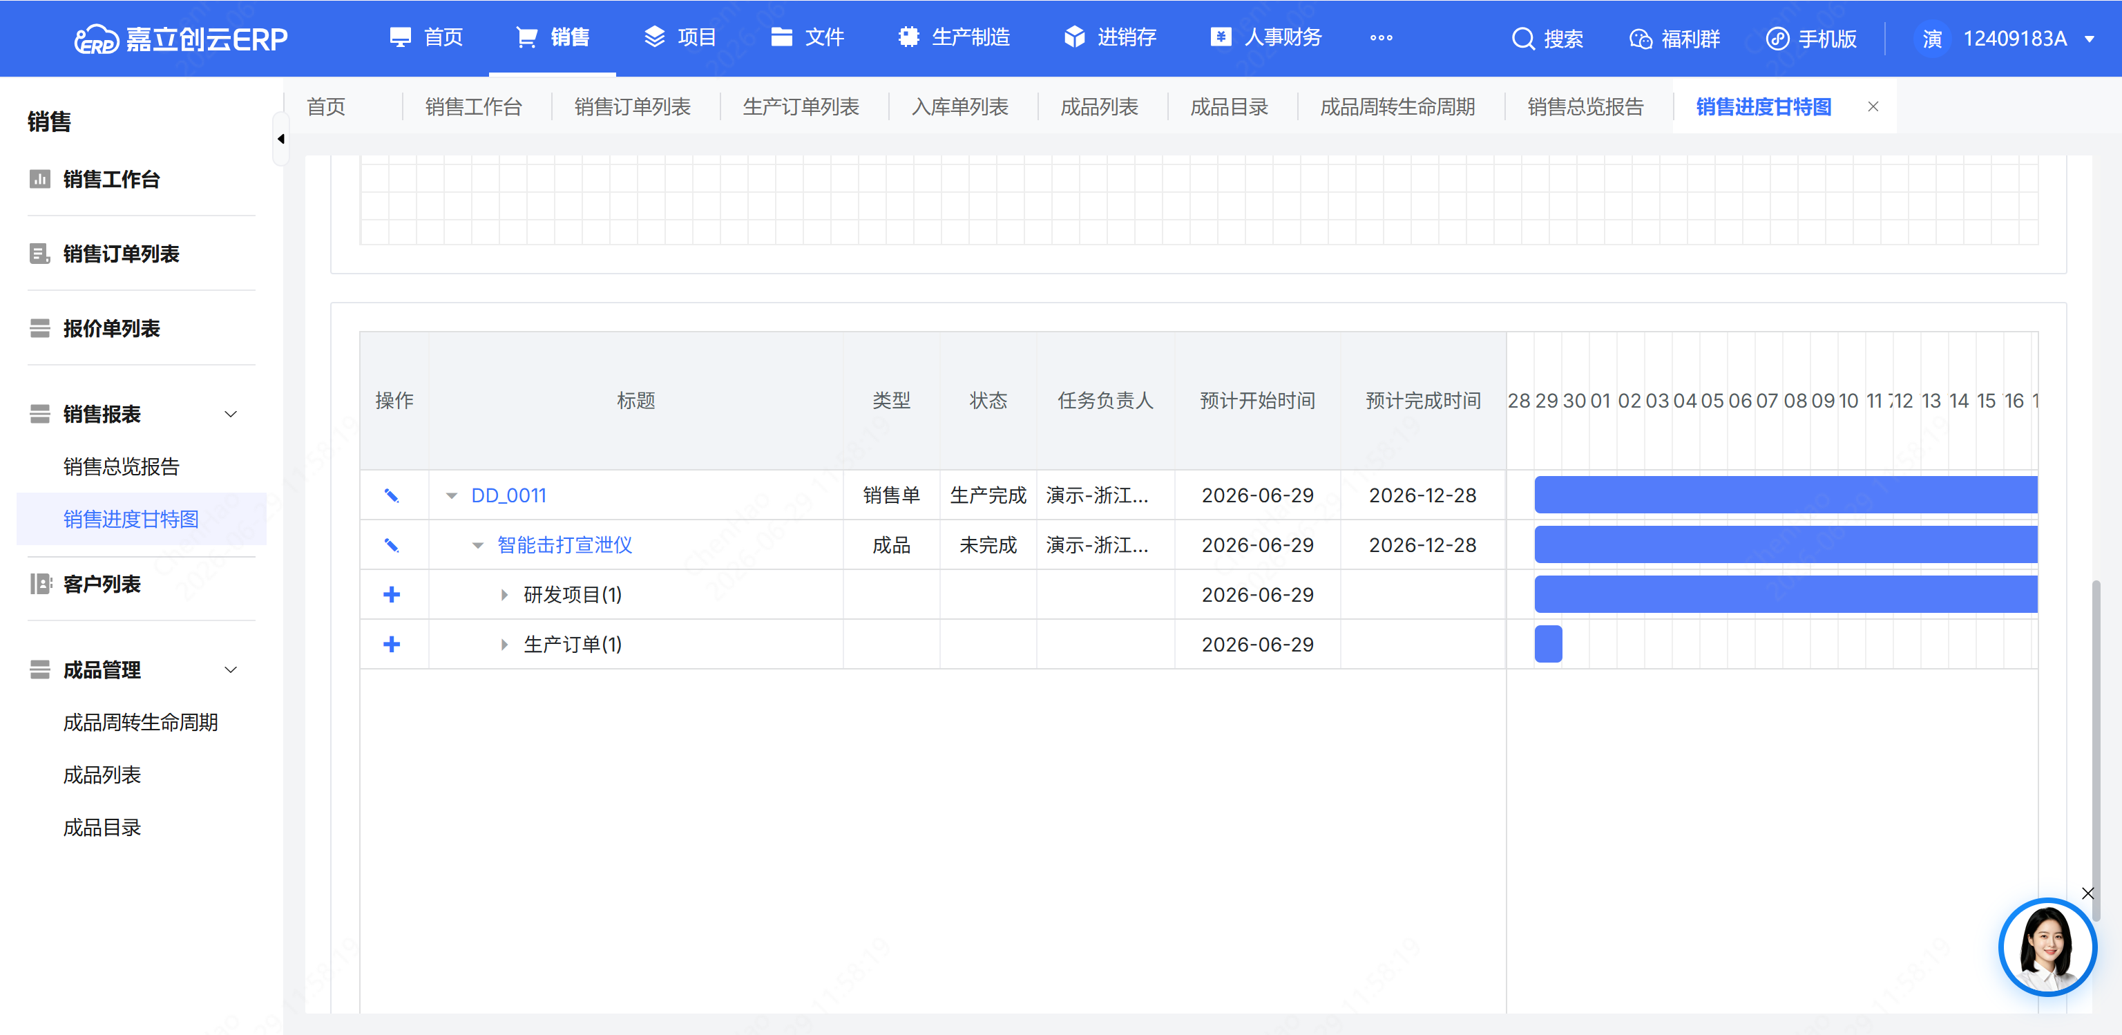This screenshot has height=1035, width=2122.
Task: Collapse the 智能击打宣泄仪 tree row
Action: pyautogui.click(x=478, y=546)
